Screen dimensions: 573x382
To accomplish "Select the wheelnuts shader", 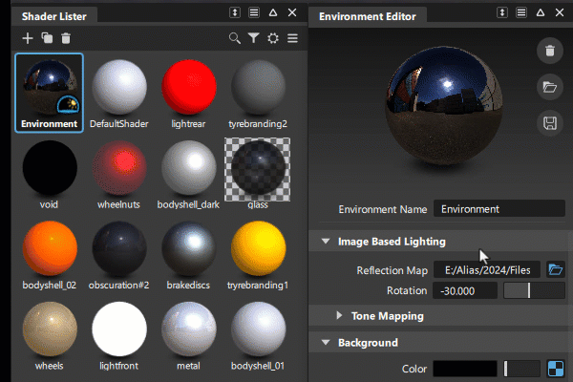I will tap(119, 168).
